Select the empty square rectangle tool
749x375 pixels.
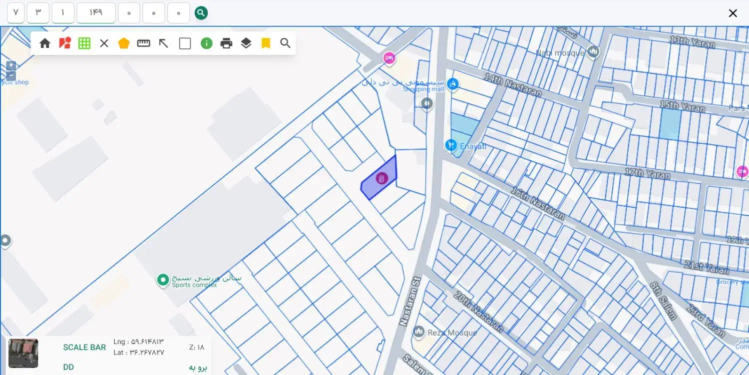tap(185, 43)
